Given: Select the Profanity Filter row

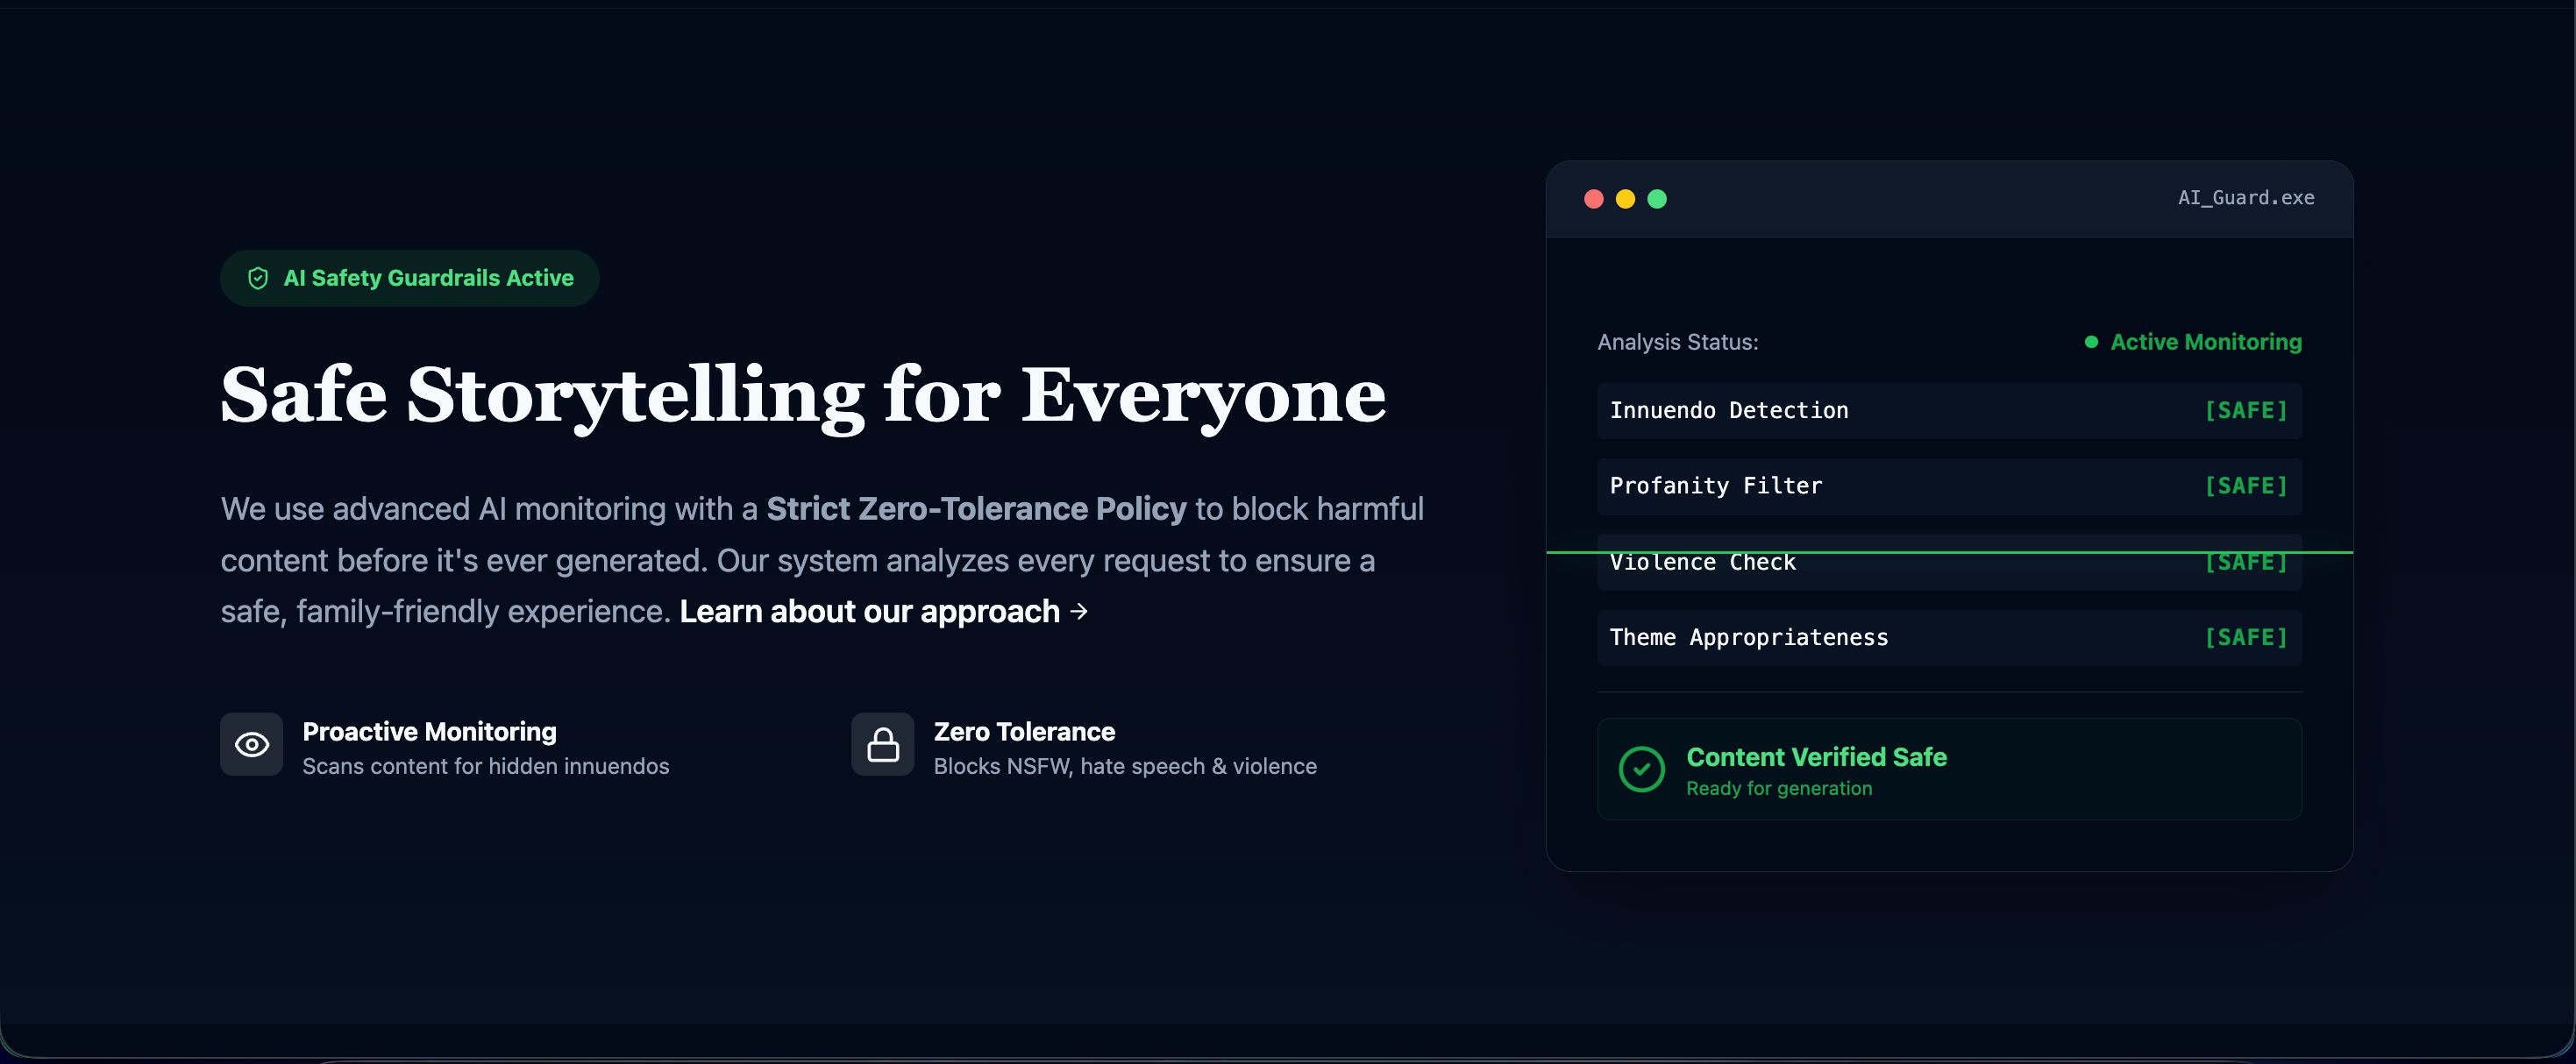Looking at the screenshot, I should [x=1948, y=487].
